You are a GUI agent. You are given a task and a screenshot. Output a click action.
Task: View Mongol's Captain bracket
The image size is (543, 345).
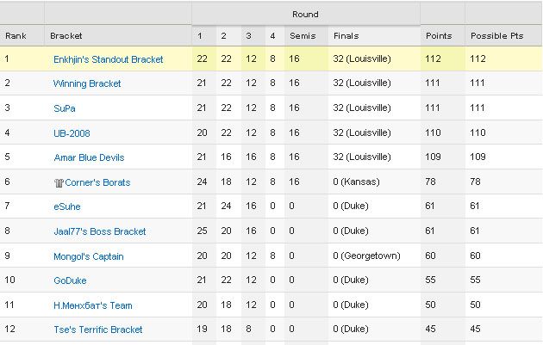point(88,256)
